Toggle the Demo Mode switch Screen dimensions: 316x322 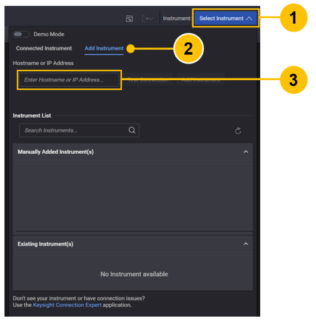click(x=21, y=34)
